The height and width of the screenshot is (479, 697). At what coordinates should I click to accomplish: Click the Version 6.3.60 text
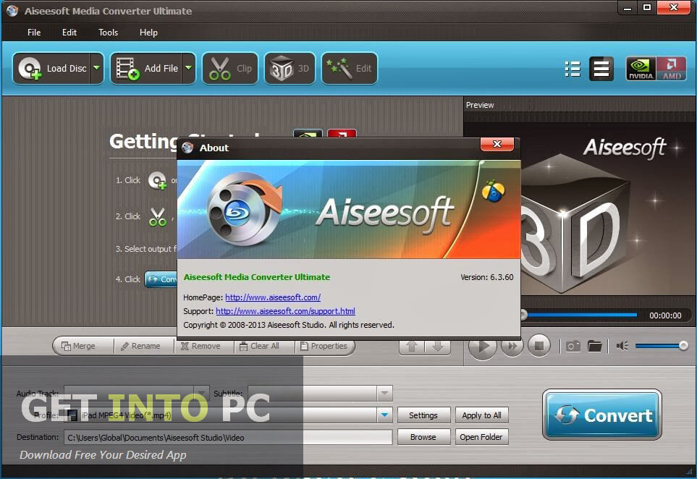pos(487,277)
